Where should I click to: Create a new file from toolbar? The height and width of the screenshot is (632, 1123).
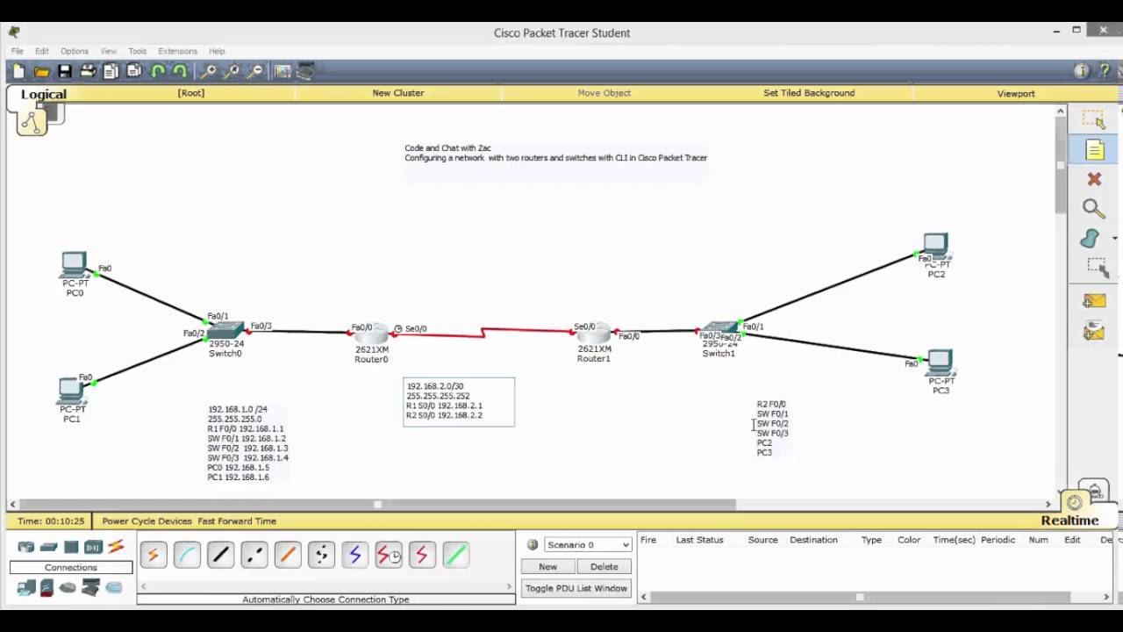[18, 71]
